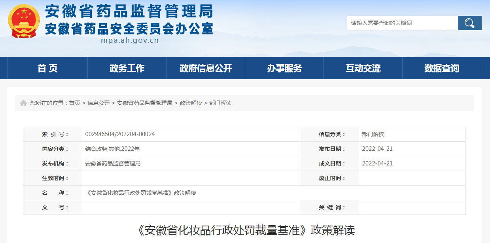490x243 pixels.
Task: Click the national emblem logo
Action: [x=24, y=21]
